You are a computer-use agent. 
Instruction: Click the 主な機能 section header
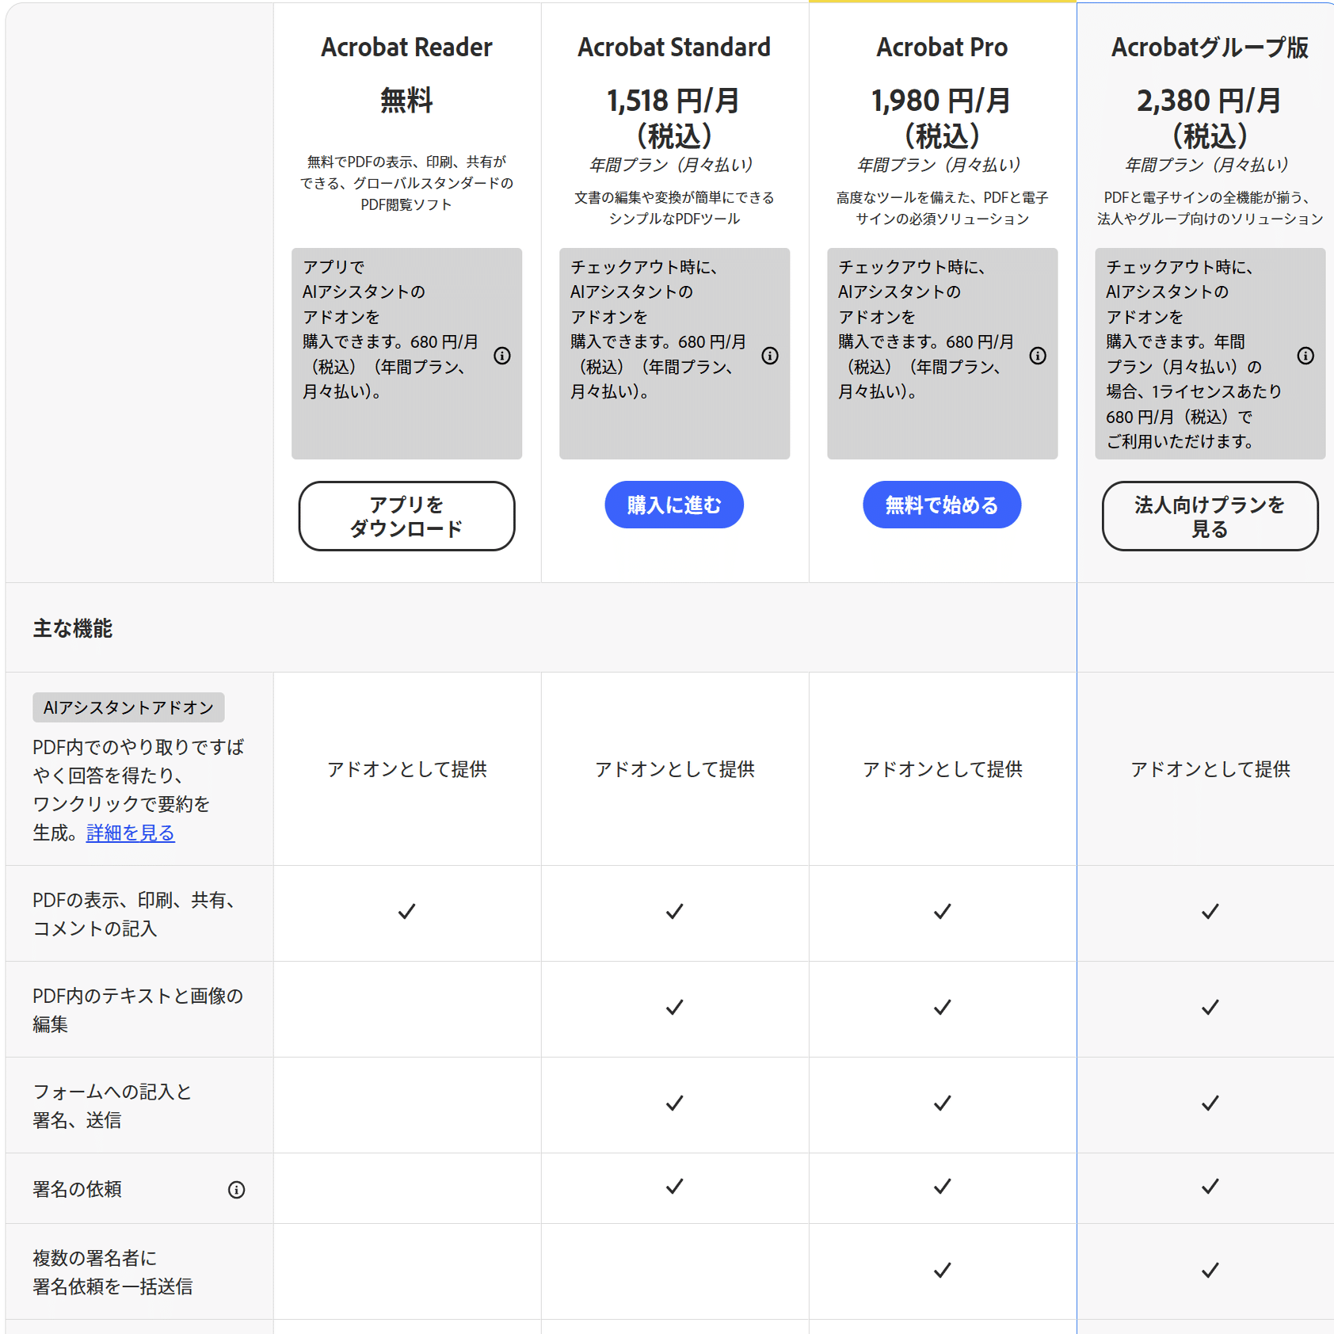point(73,627)
